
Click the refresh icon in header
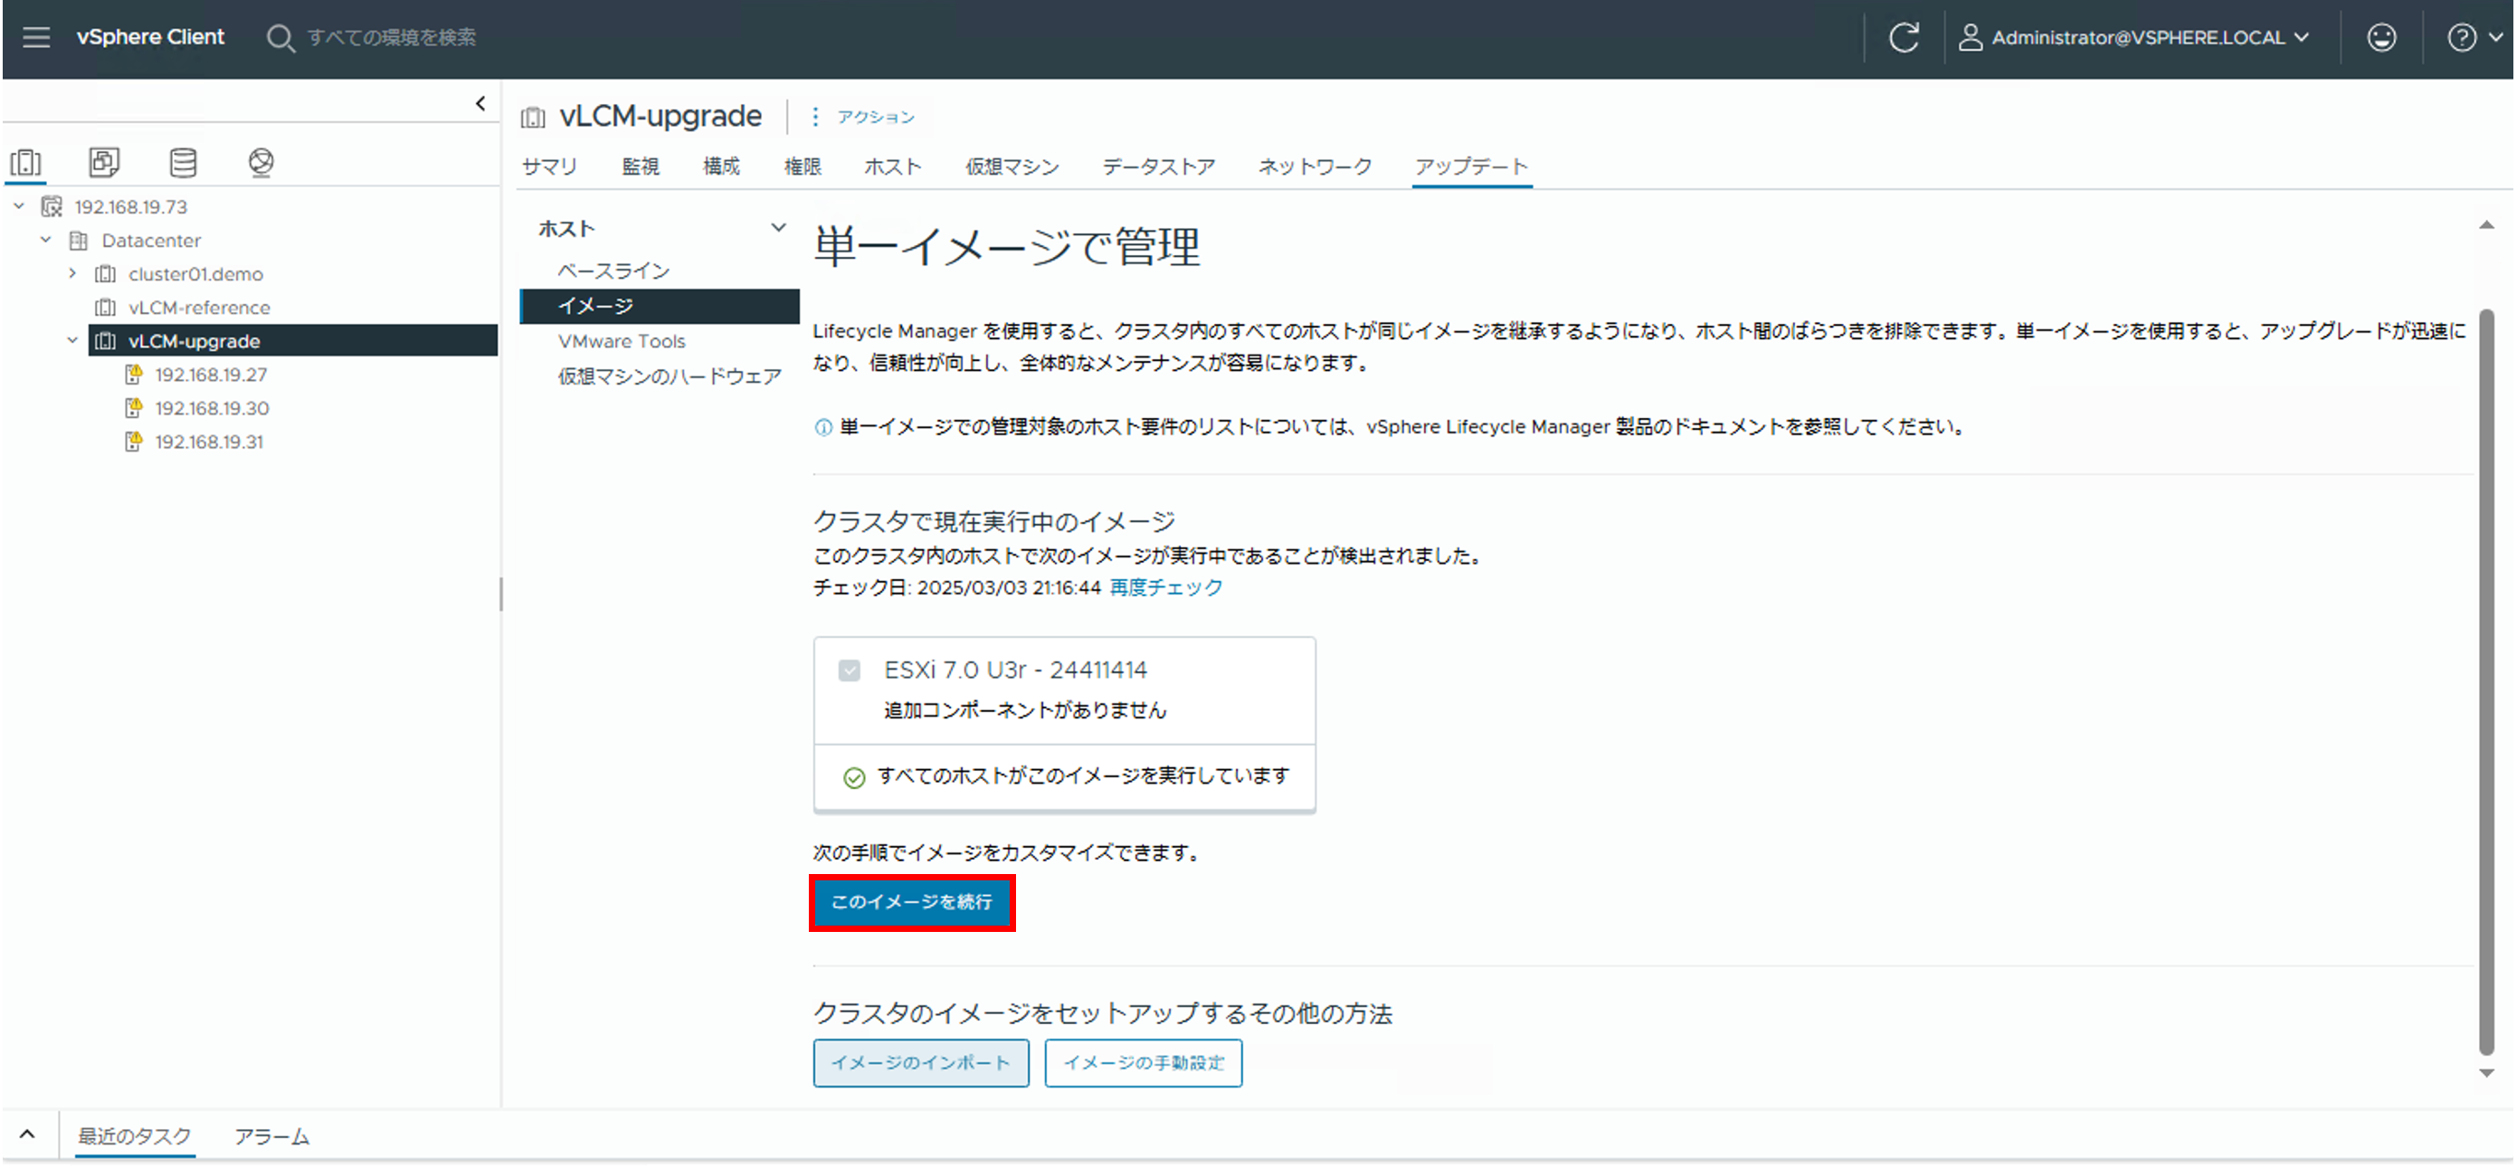[1903, 37]
